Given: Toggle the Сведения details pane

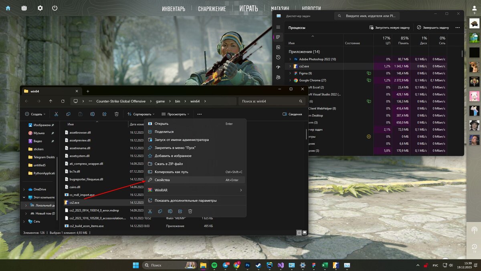Looking at the screenshot, I should [x=293, y=114].
